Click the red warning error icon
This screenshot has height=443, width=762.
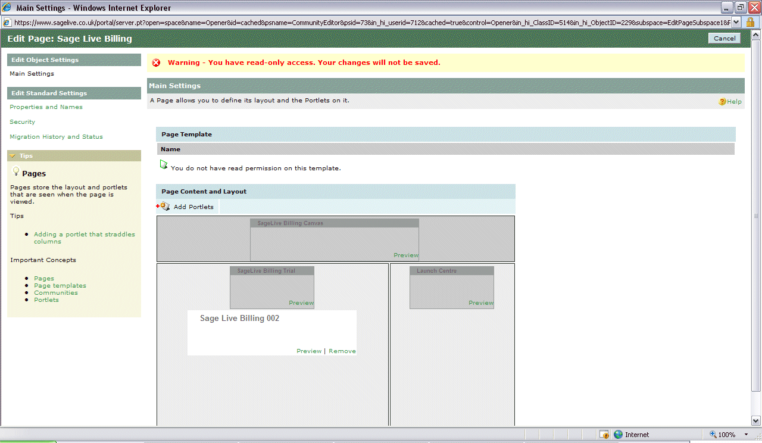[x=156, y=63]
